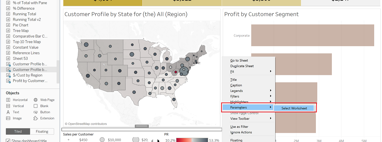Image resolution: width=382 pixels, height=142 pixels.
Task: Select the Horizontal layout object icon
Action: 8,100
